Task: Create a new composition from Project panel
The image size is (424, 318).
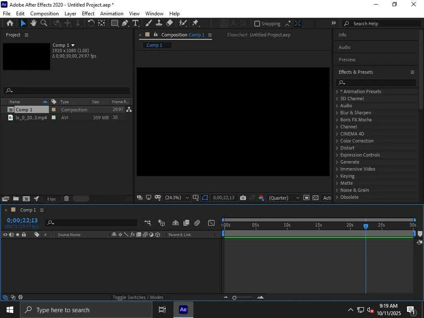Action: pos(26,199)
